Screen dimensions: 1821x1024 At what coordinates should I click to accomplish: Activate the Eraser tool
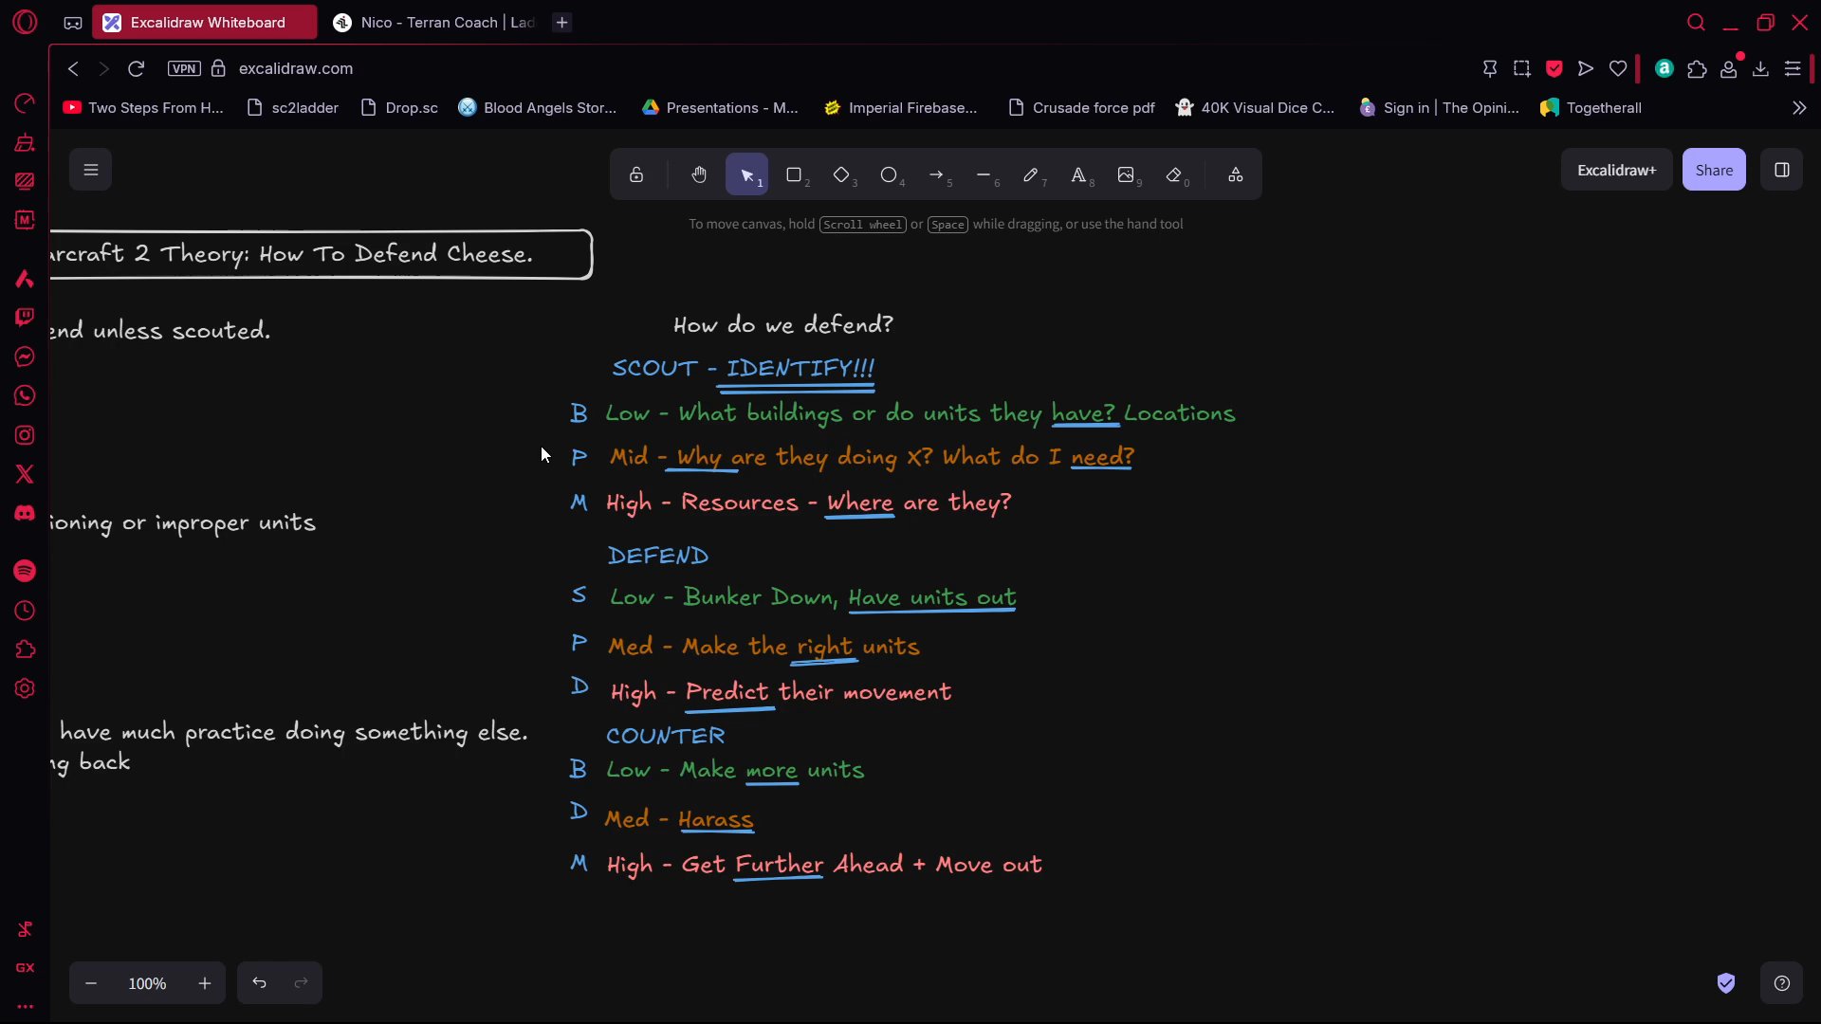point(1174,174)
